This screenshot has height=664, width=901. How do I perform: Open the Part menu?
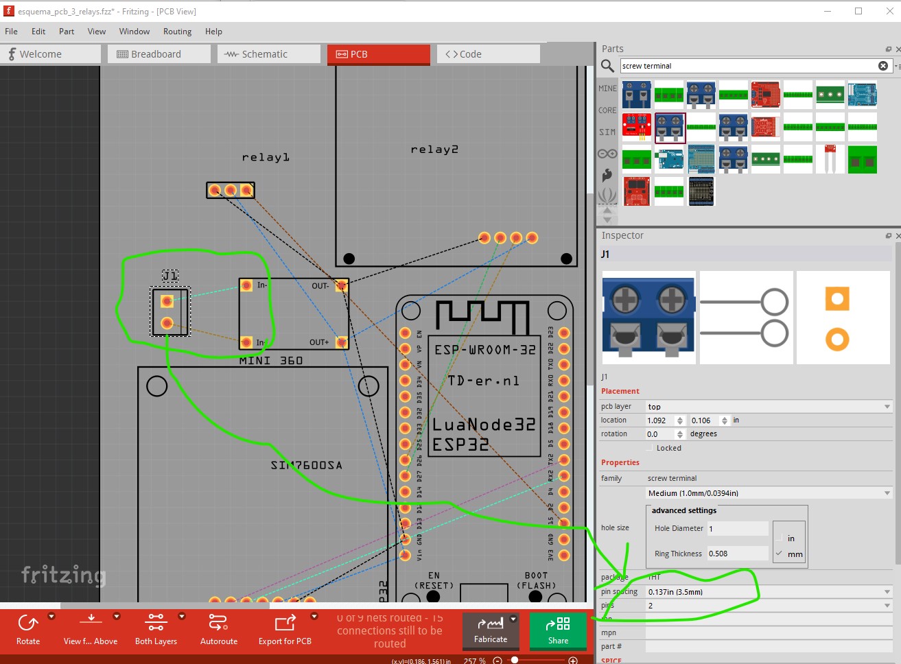click(67, 32)
